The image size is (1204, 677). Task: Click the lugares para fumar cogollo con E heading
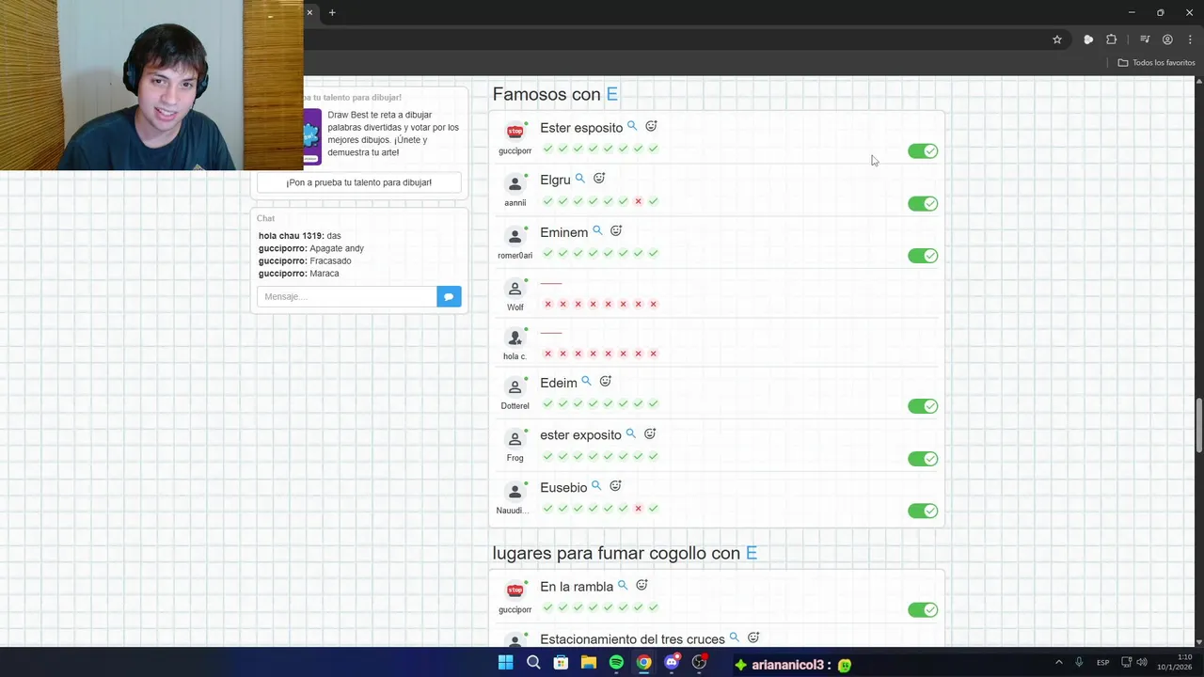[x=625, y=553]
